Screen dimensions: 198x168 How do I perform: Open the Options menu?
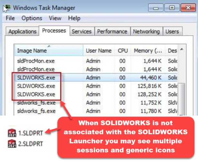click(32, 18)
